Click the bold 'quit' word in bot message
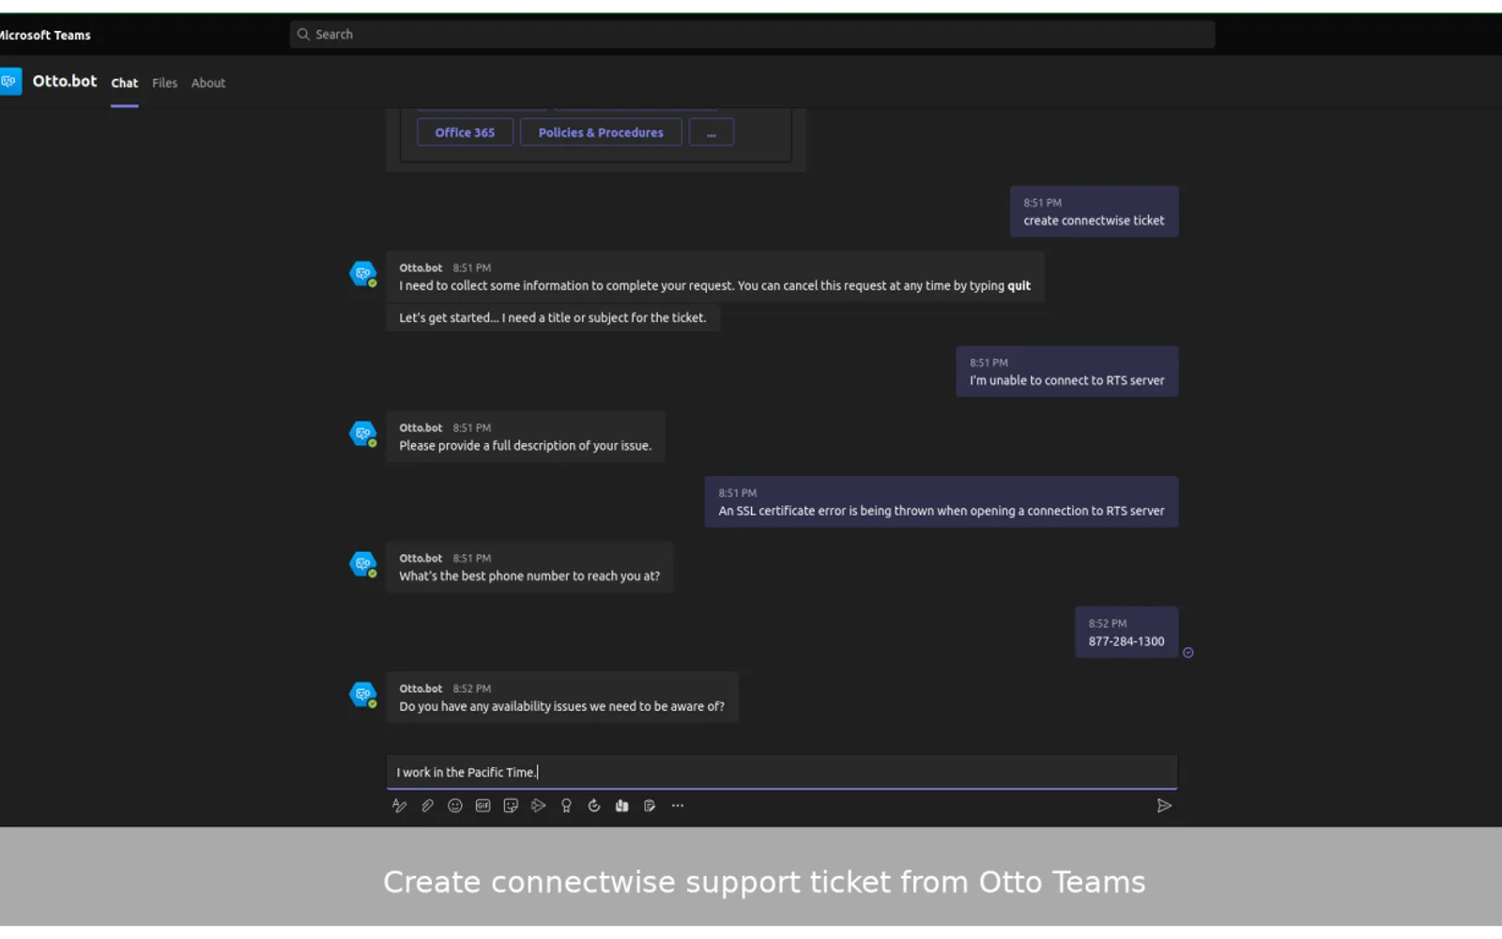This screenshot has width=1502, height=939. tap(1019, 286)
